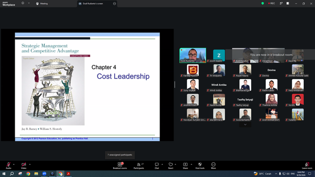Open the Windows notification center
The height and width of the screenshot is (177, 315).
(310, 174)
